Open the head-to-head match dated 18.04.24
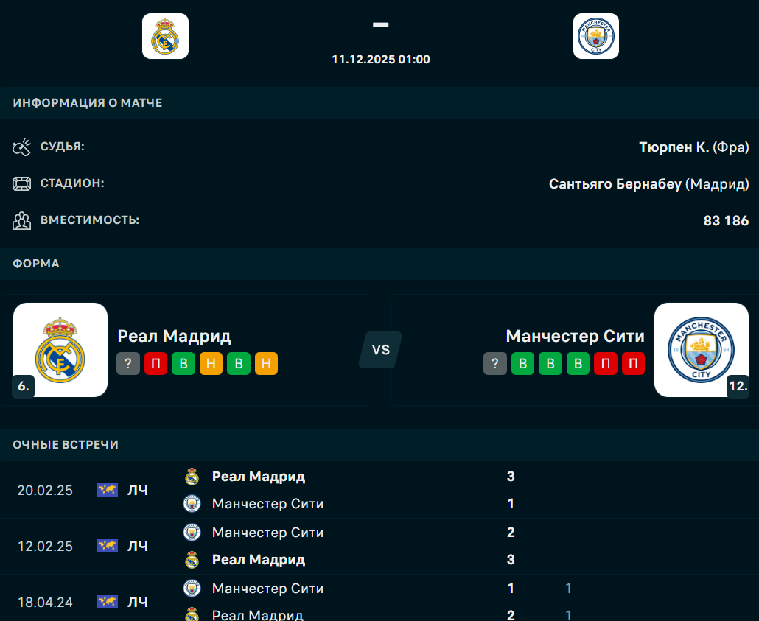Image resolution: width=759 pixels, height=621 pixels. pyautogui.click(x=45, y=602)
